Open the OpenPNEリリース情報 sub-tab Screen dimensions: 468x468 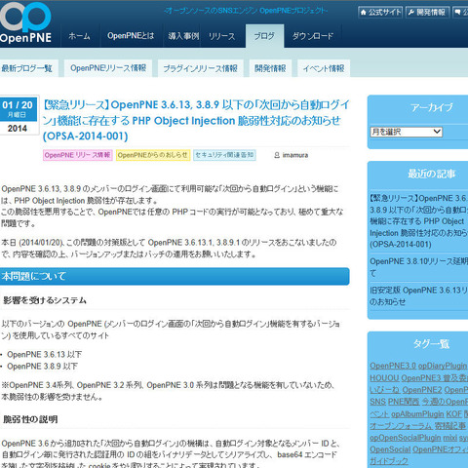[x=108, y=68]
